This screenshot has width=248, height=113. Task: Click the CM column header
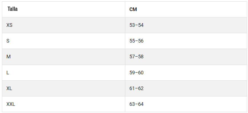coord(133,9)
